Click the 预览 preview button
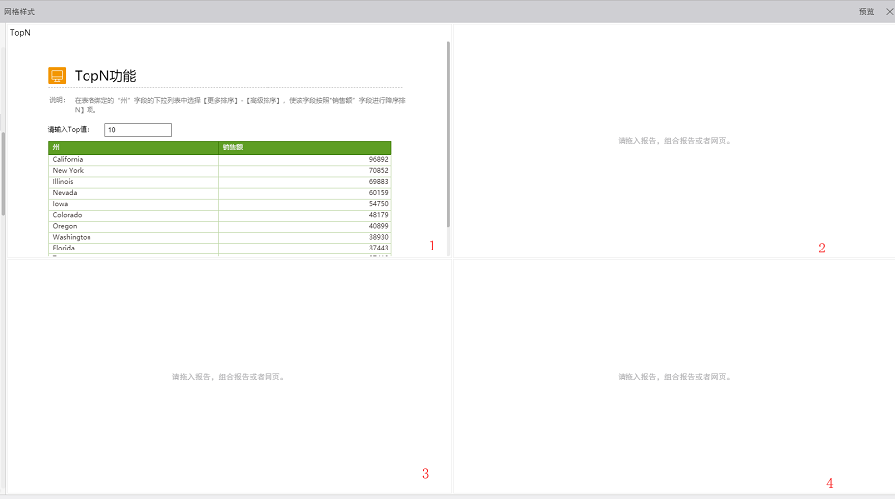 pos(866,11)
